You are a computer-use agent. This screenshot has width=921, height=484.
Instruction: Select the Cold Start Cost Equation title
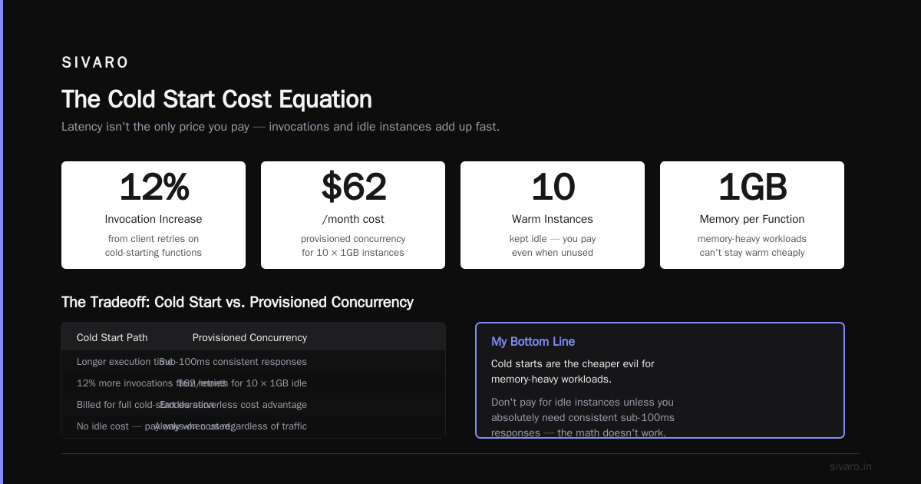pos(216,99)
